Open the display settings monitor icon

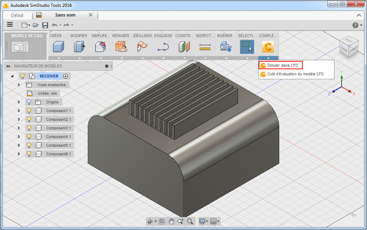pyautogui.click(x=202, y=221)
